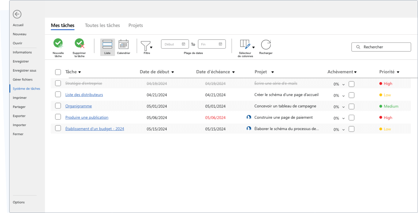The width and height of the screenshot is (418, 213).
Task: Open the Date d'échéance column dropdown
Action: click(x=233, y=72)
